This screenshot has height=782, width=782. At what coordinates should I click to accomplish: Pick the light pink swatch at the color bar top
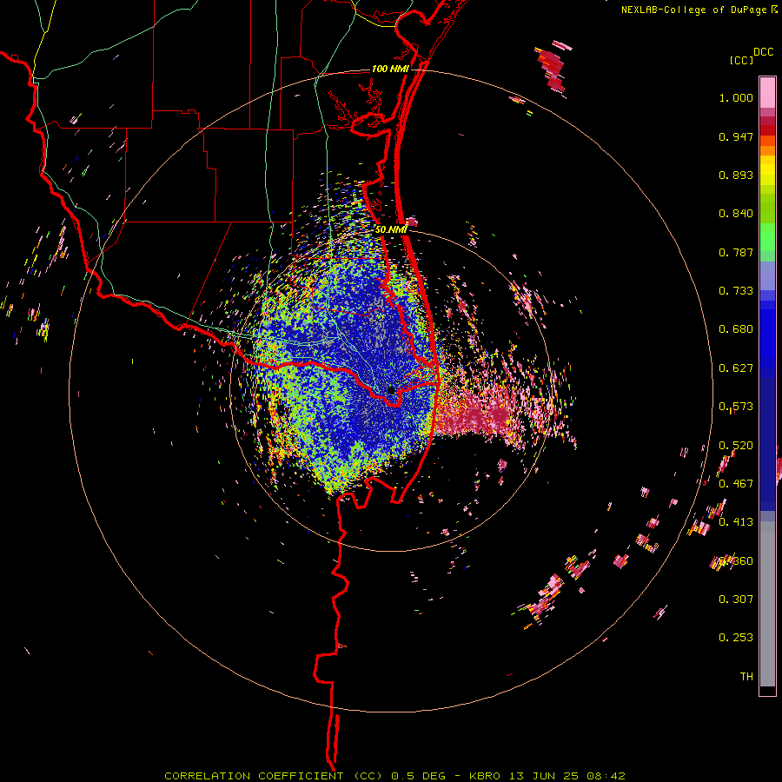pos(767,93)
